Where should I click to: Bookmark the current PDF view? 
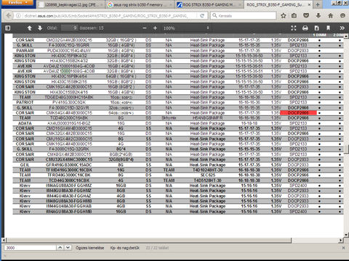click(x=329, y=28)
